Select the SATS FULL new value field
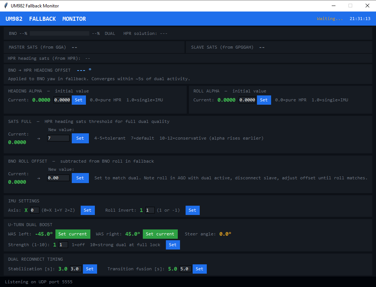376x287 pixels. (58, 138)
